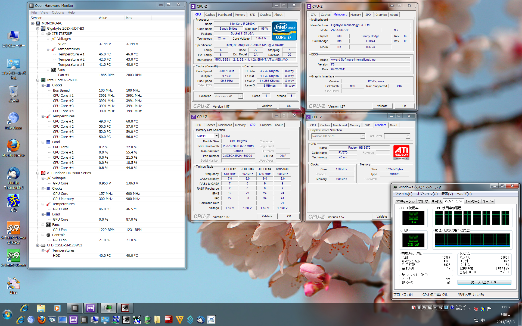Click the volume icon in system tray

(483, 320)
